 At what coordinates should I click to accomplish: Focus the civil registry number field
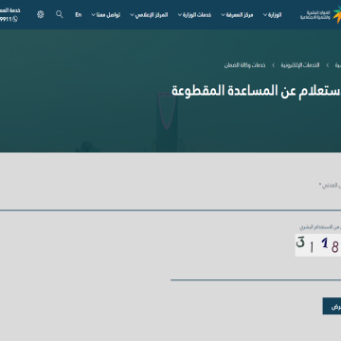point(170,201)
